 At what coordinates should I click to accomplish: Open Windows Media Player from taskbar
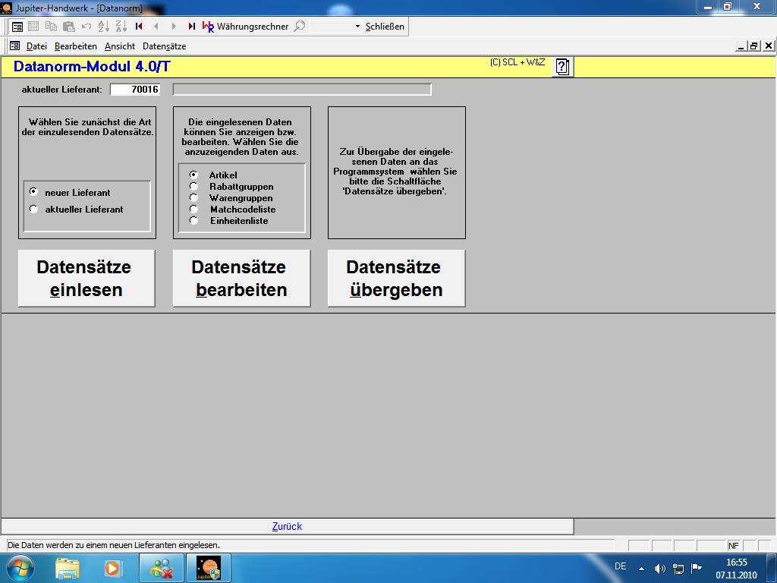(112, 568)
